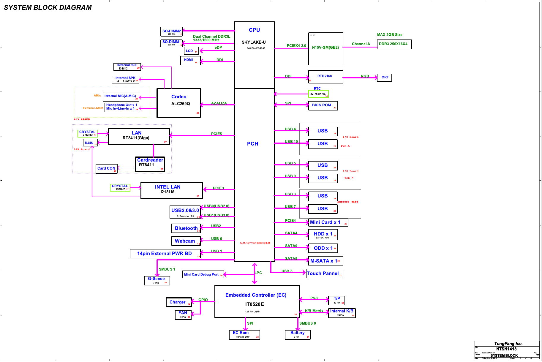Image resolution: width=542 pixels, height=362 pixels.
Task: Click the CRT output box
Action: coord(384,78)
